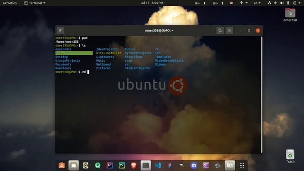Click the 'Templates' directory name
This screenshot has height=171, width=304.
(163, 57)
